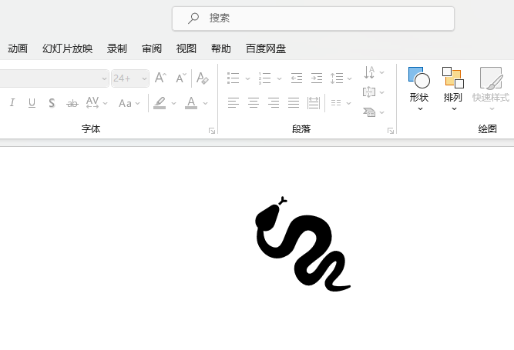The width and height of the screenshot is (514, 350).
Task: Align text left
Action: point(233,103)
